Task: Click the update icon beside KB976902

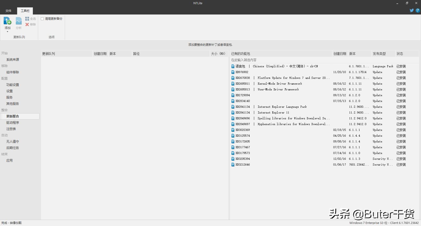Action: [x=233, y=72]
